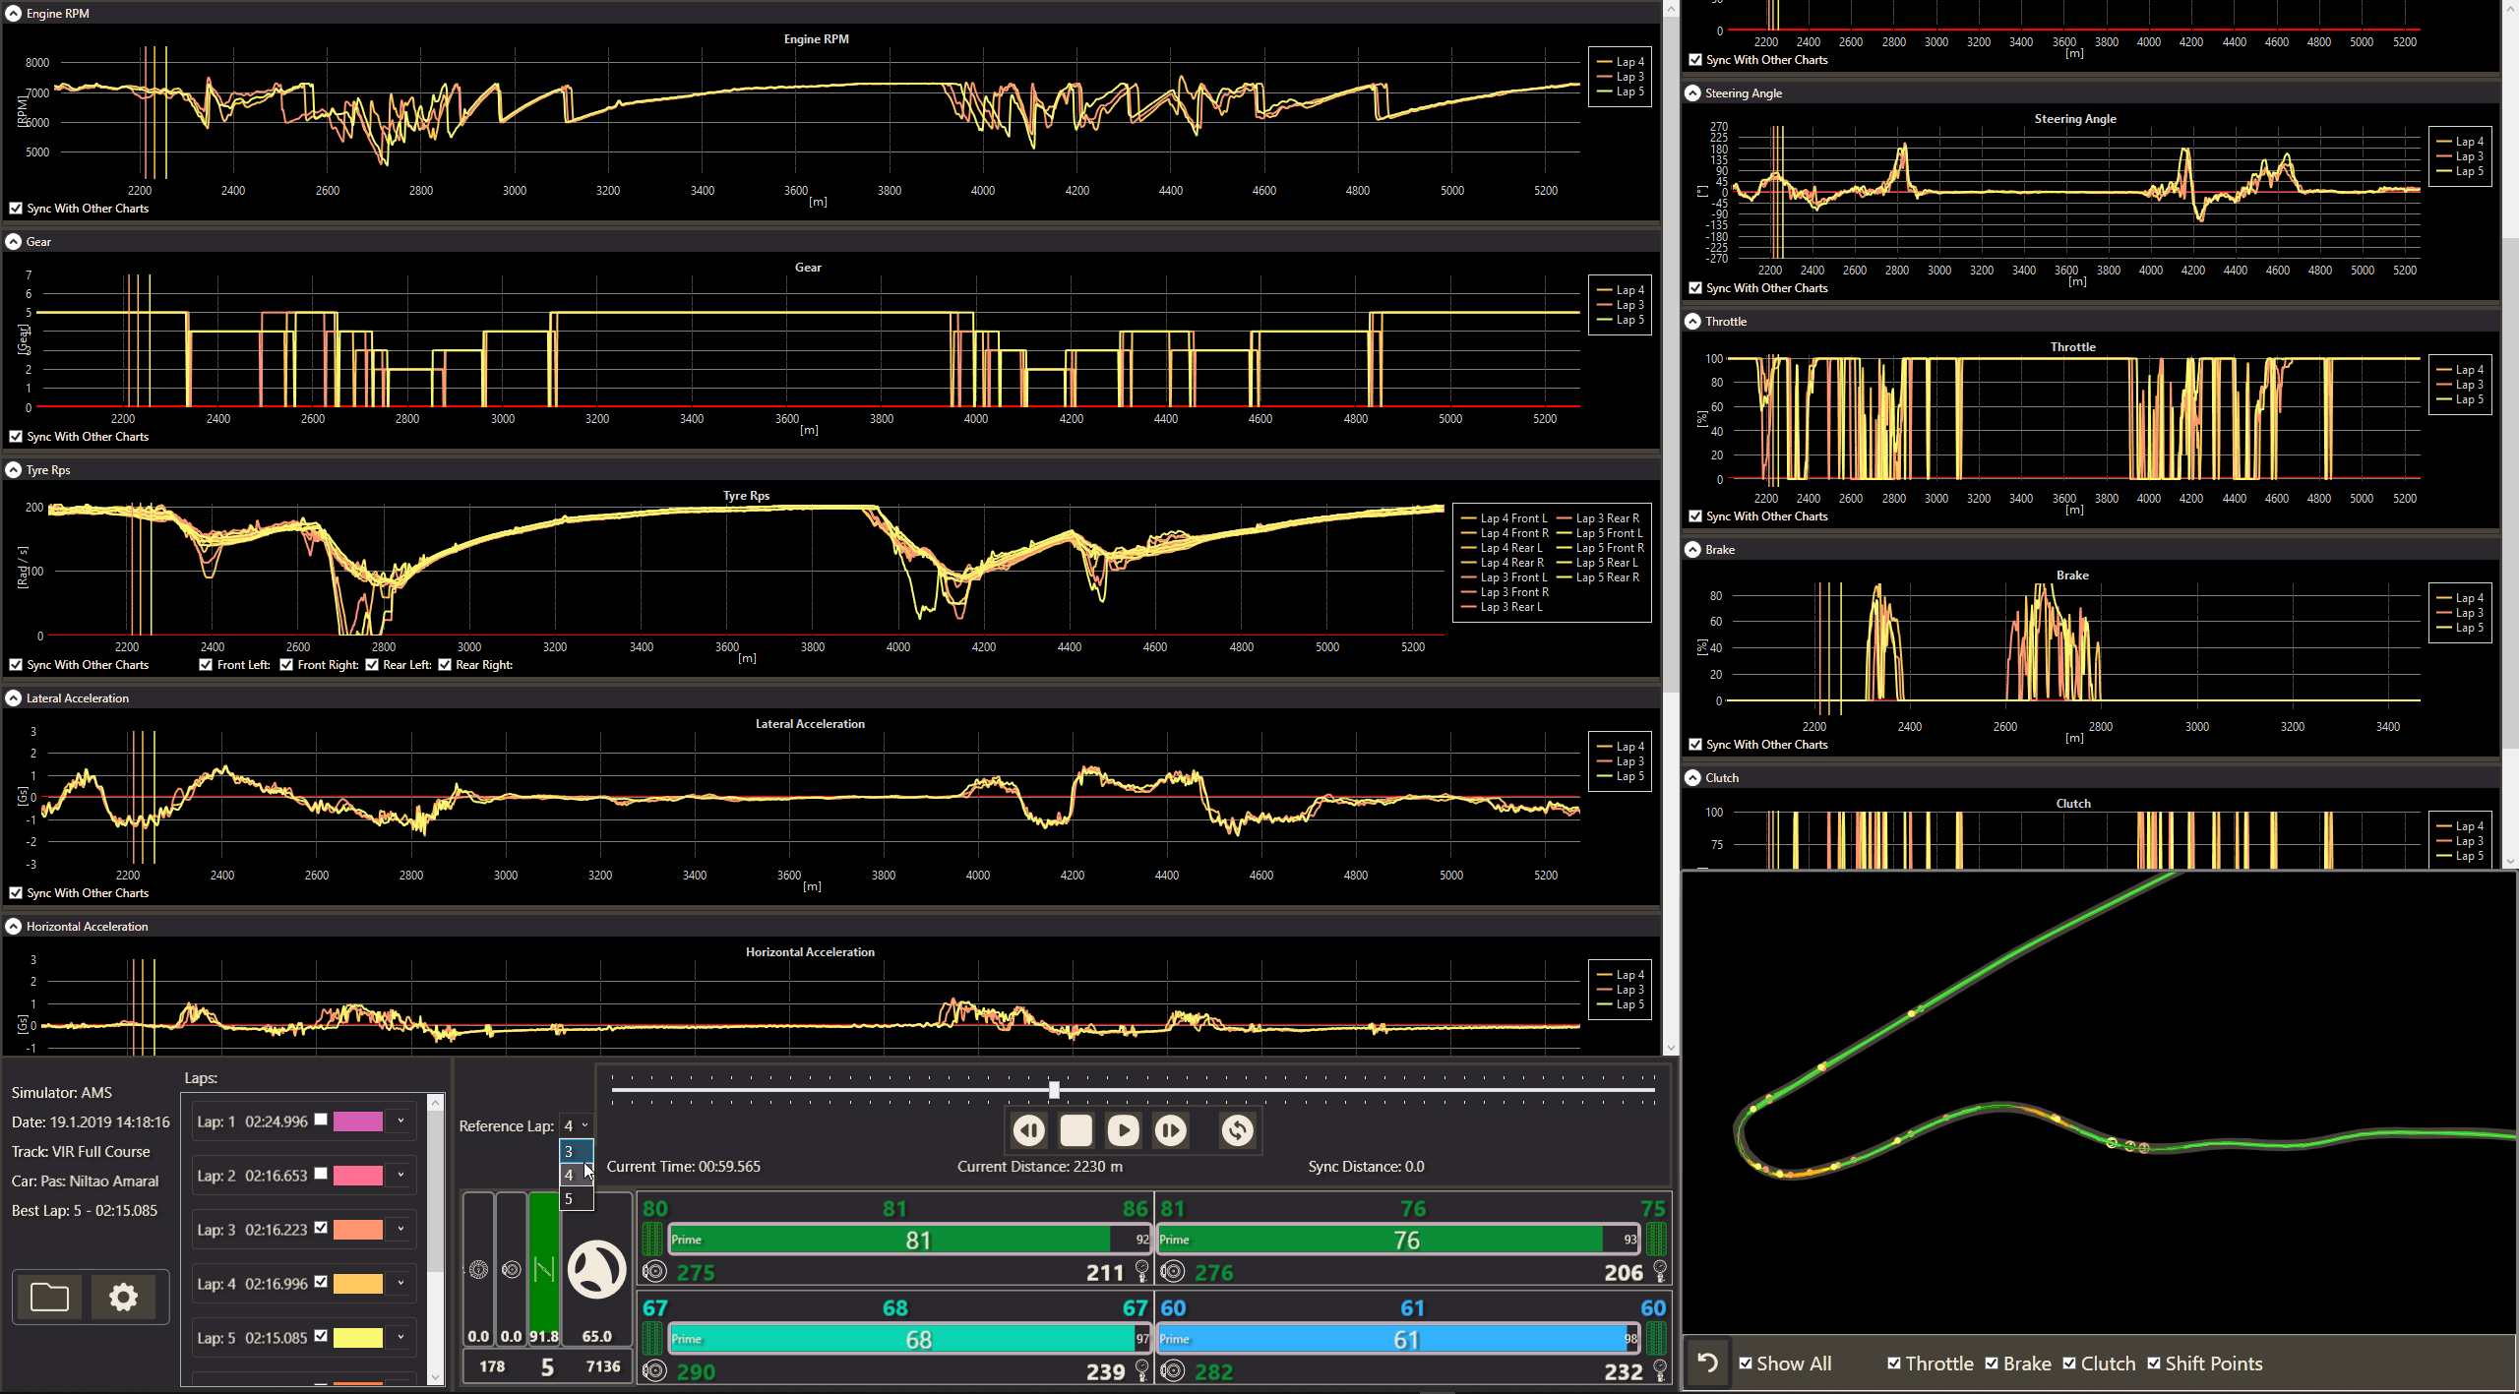Click the open folder icon button
This screenshot has width=2519, height=1394.
click(x=49, y=1297)
